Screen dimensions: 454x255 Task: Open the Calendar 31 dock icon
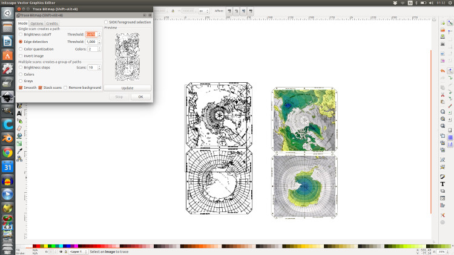[x=7, y=167]
